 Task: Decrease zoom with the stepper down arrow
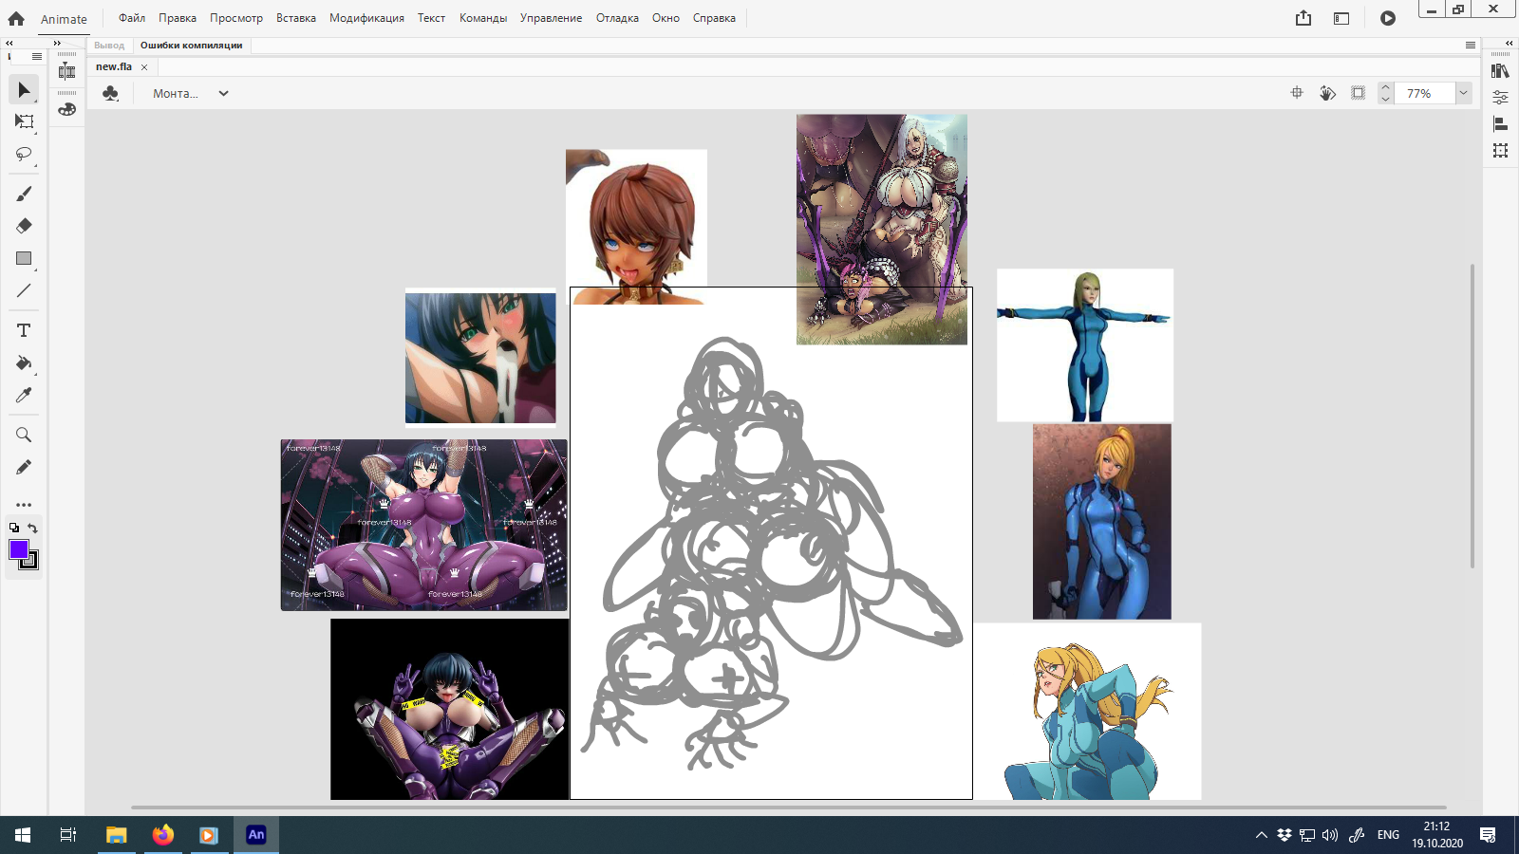[1386, 99]
